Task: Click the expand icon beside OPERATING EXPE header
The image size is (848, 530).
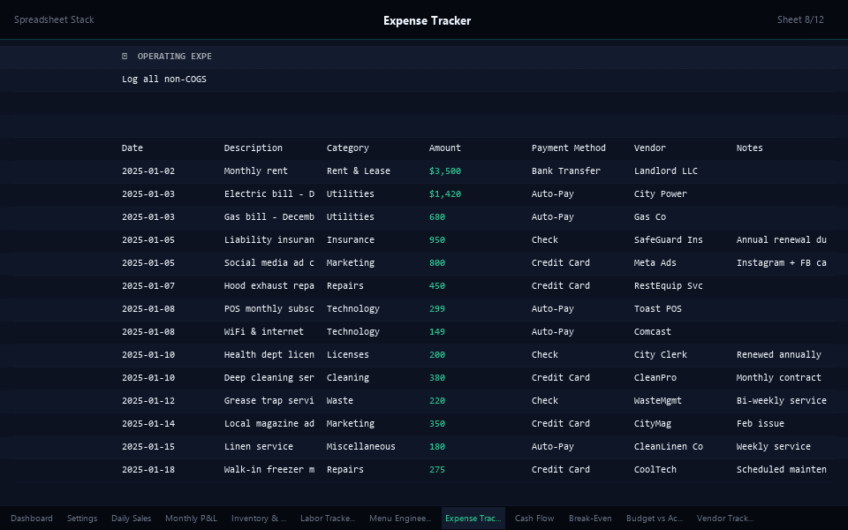Action: 123,56
